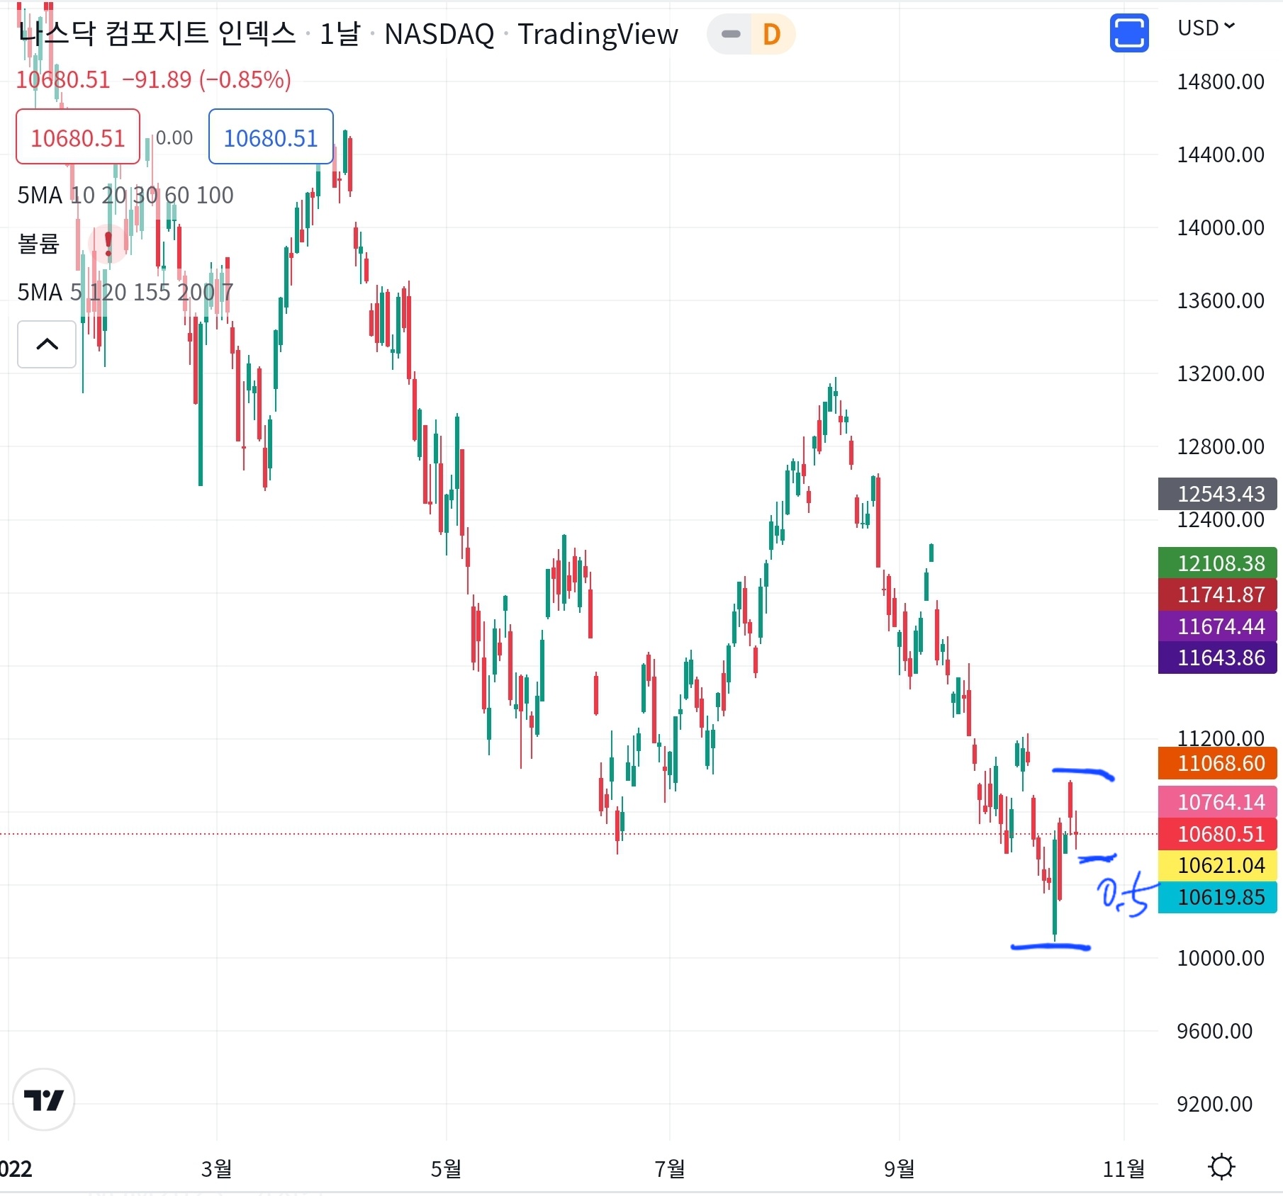Click the red 10680.51 last price label
Viewport: 1283px width, 1196px height.
coord(1218,834)
